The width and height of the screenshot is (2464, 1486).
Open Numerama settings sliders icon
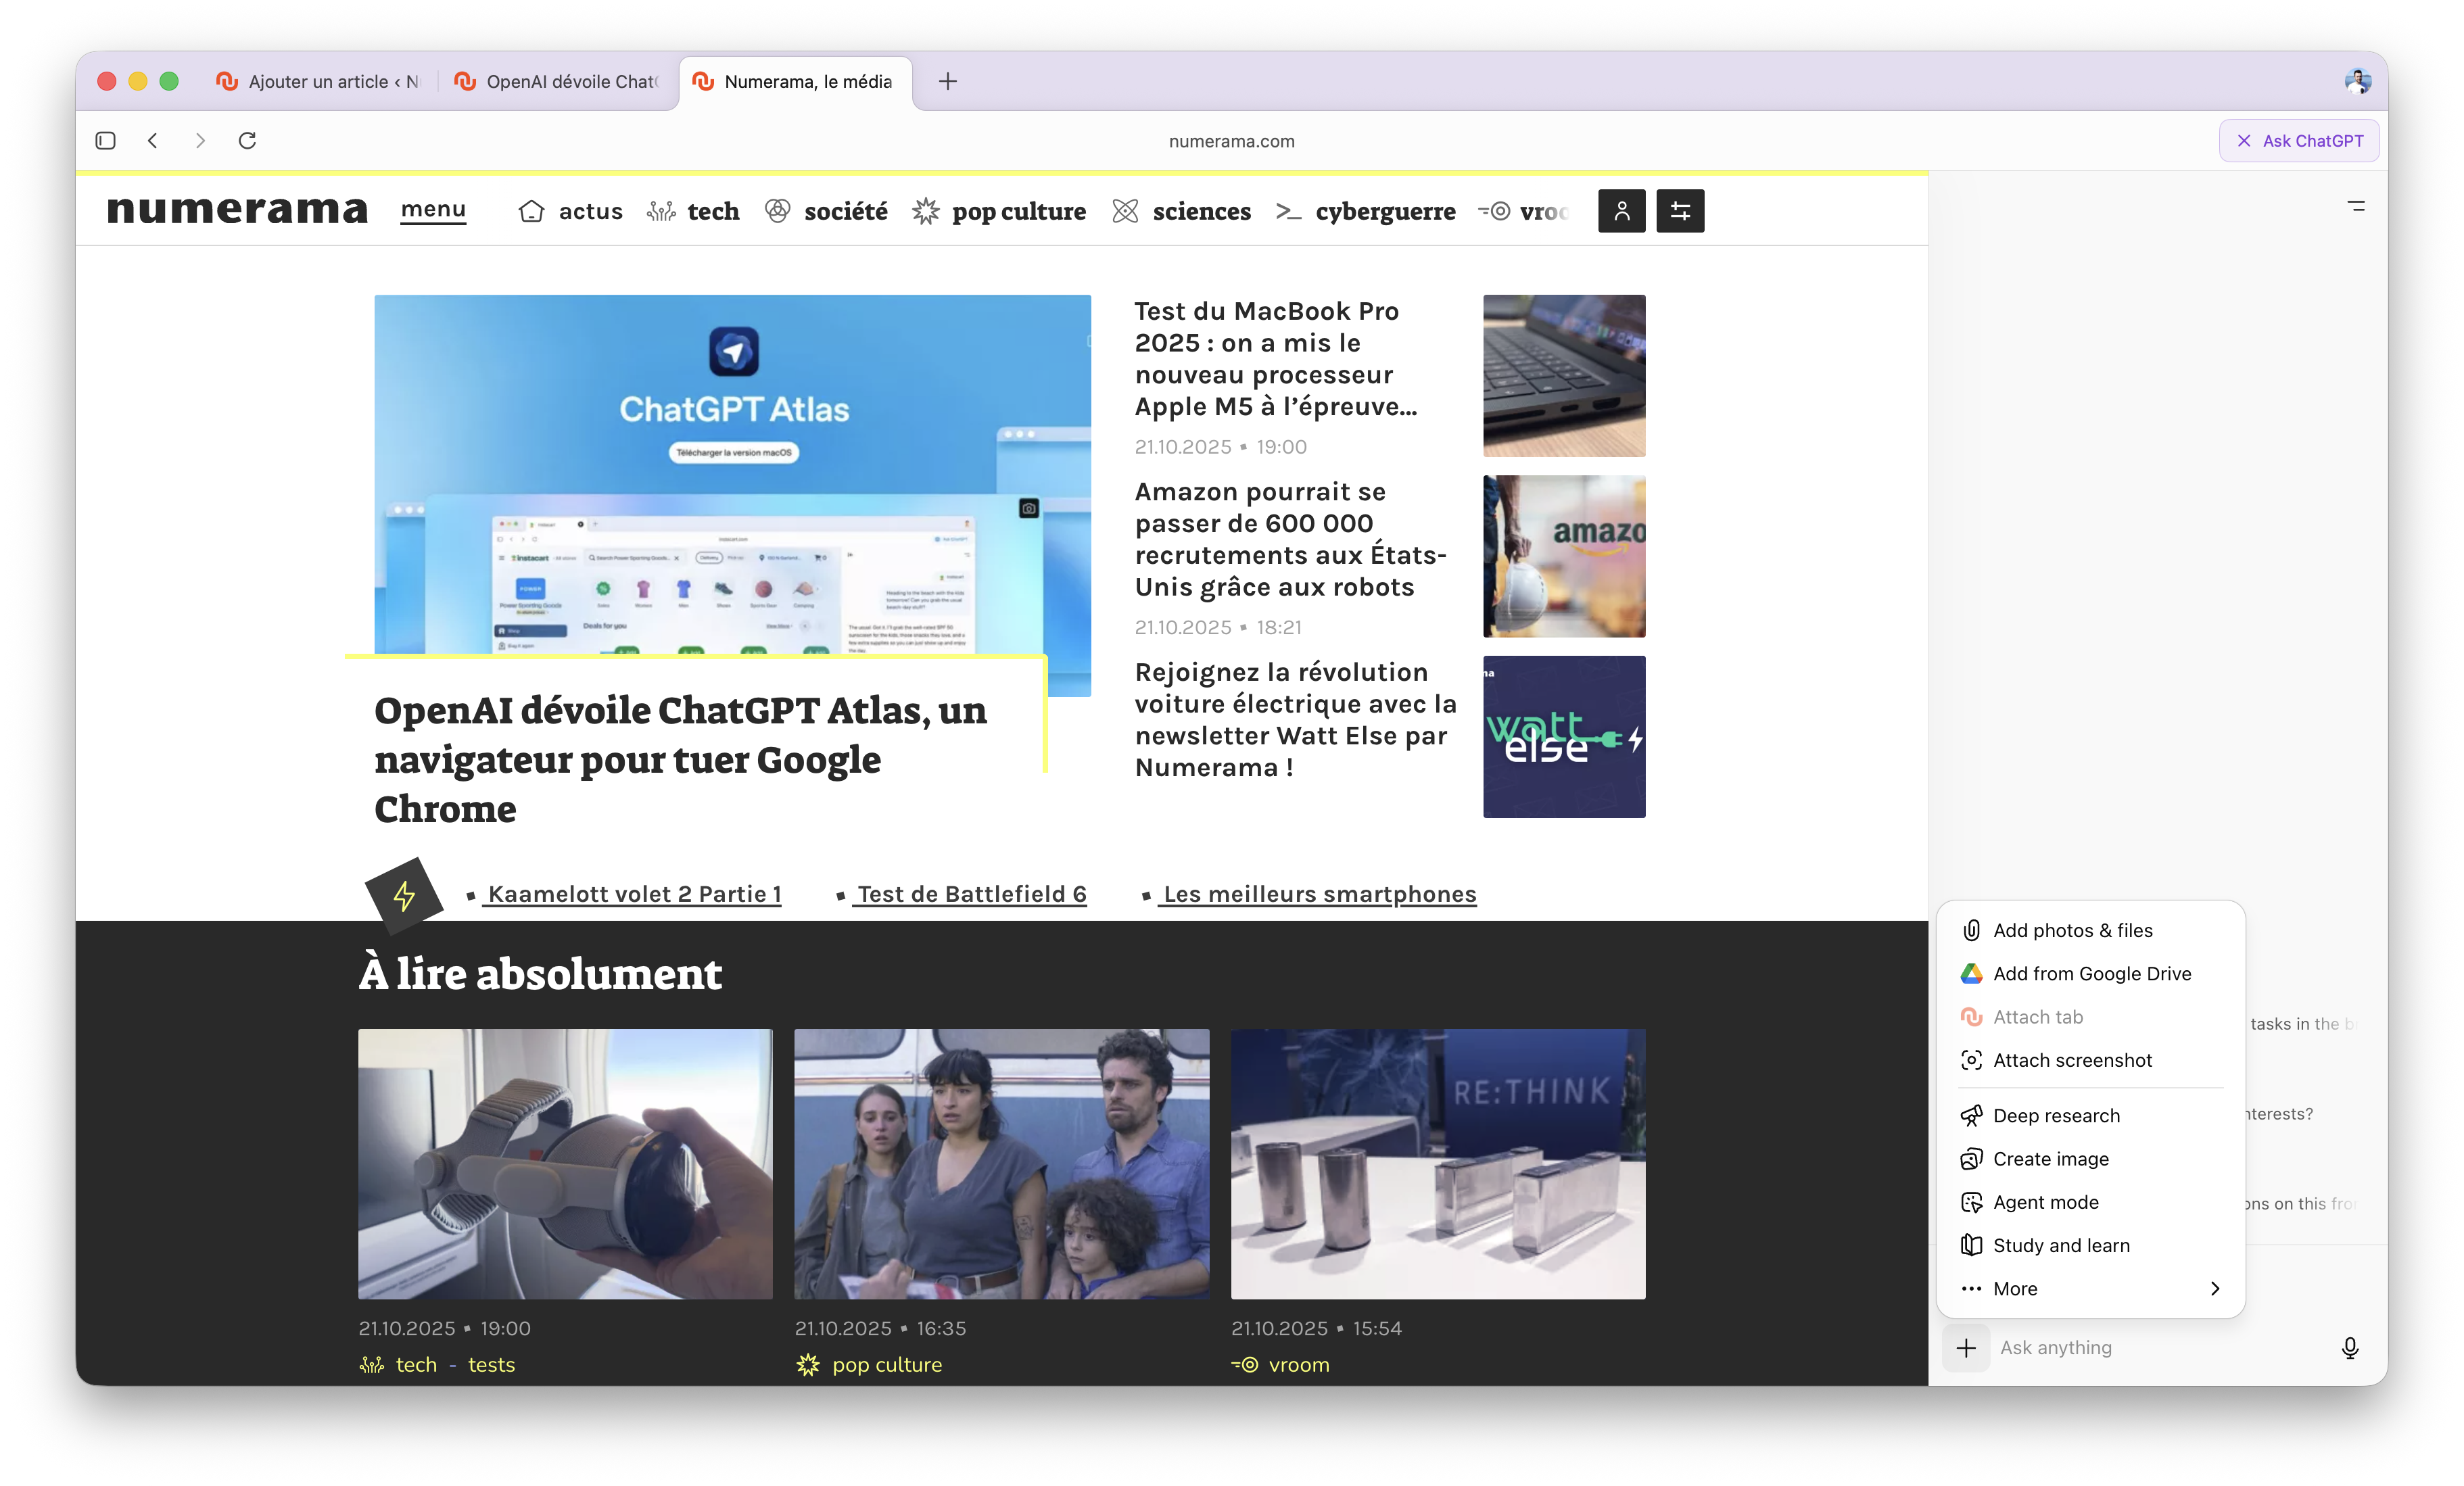[x=1680, y=211]
